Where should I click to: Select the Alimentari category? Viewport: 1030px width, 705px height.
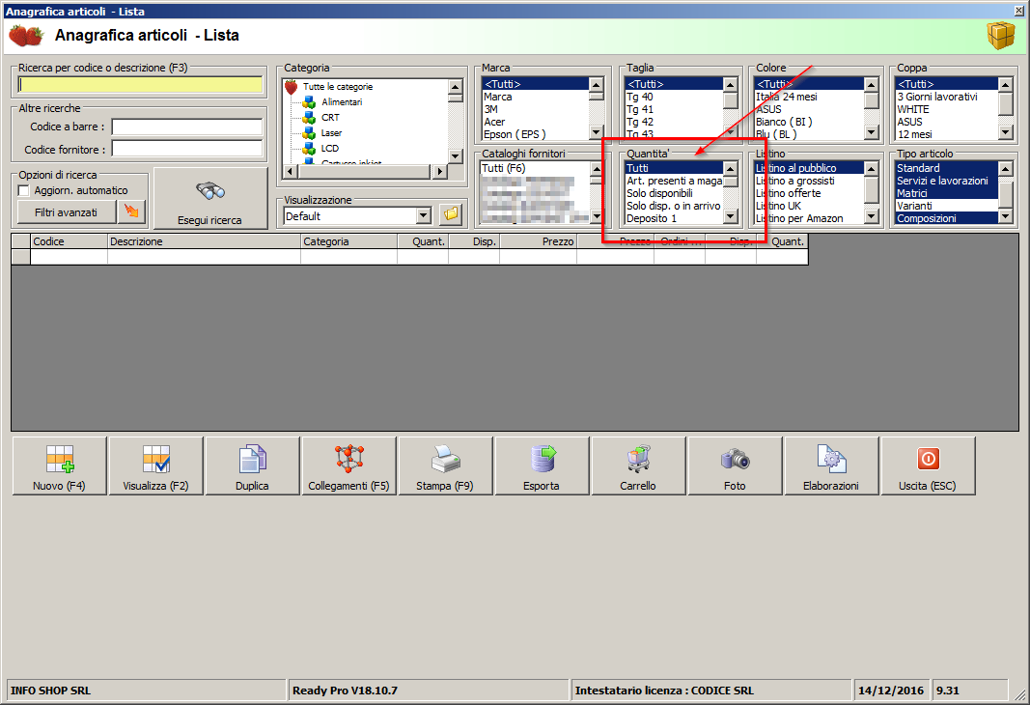342,101
